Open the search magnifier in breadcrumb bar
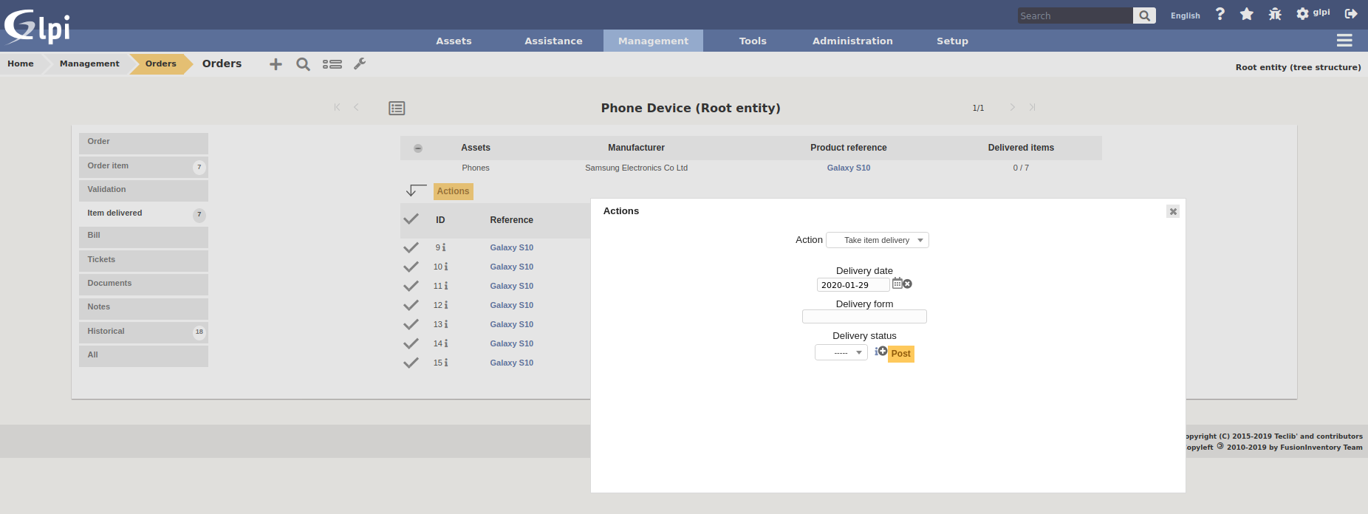Viewport: 1368px width, 514px height. 303,64
